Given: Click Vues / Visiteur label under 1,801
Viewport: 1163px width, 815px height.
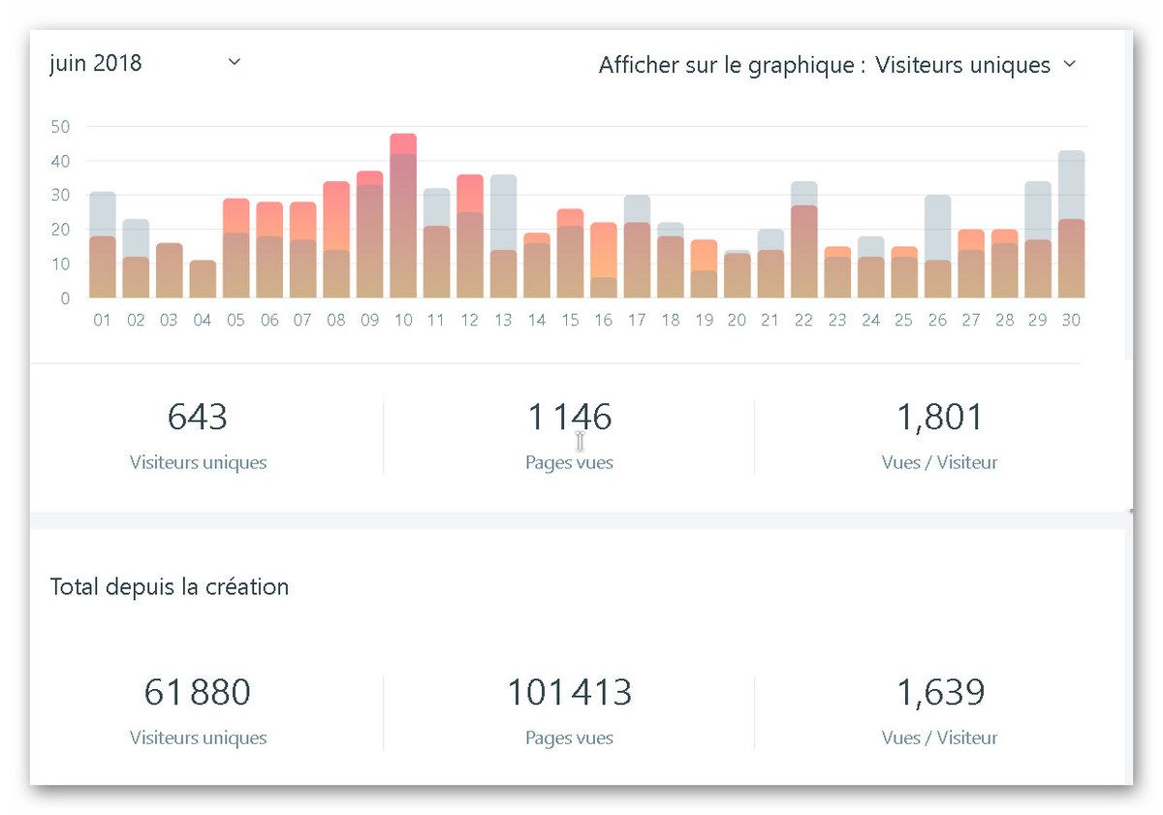Looking at the screenshot, I should point(940,462).
